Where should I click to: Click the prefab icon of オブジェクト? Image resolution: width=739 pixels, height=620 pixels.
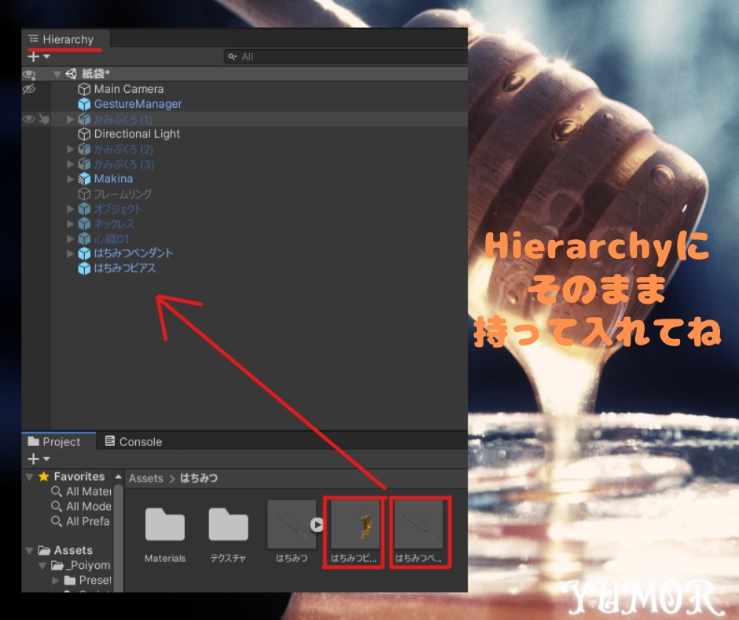[x=84, y=209]
